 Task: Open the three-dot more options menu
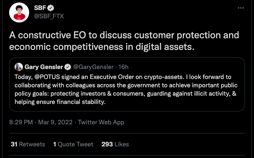tap(241, 8)
